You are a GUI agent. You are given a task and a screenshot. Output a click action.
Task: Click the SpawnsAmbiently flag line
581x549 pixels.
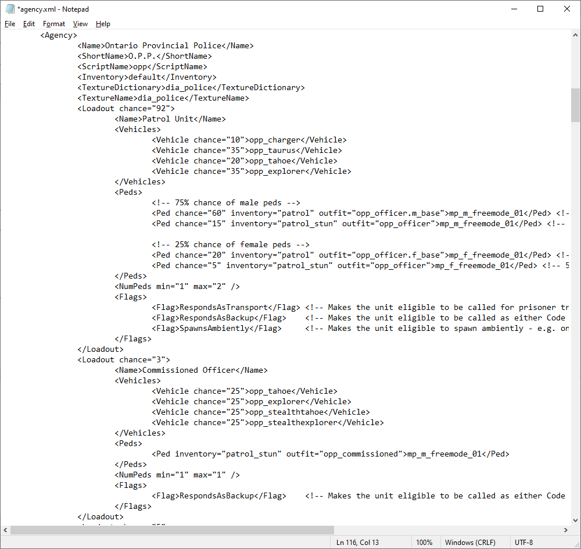[360, 328]
